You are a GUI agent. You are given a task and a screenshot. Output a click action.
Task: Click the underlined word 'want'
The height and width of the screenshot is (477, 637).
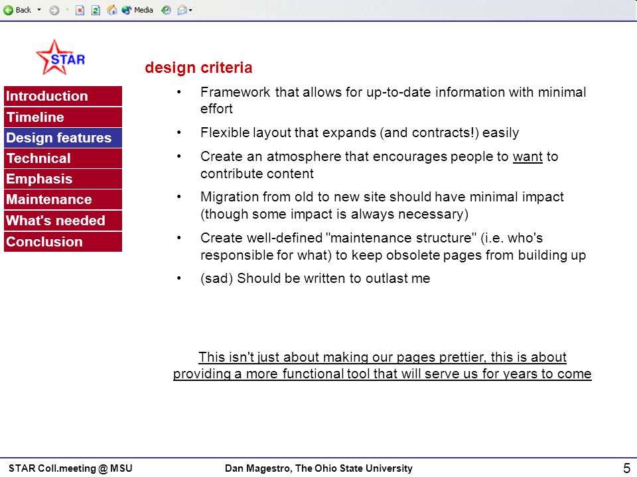click(x=528, y=156)
